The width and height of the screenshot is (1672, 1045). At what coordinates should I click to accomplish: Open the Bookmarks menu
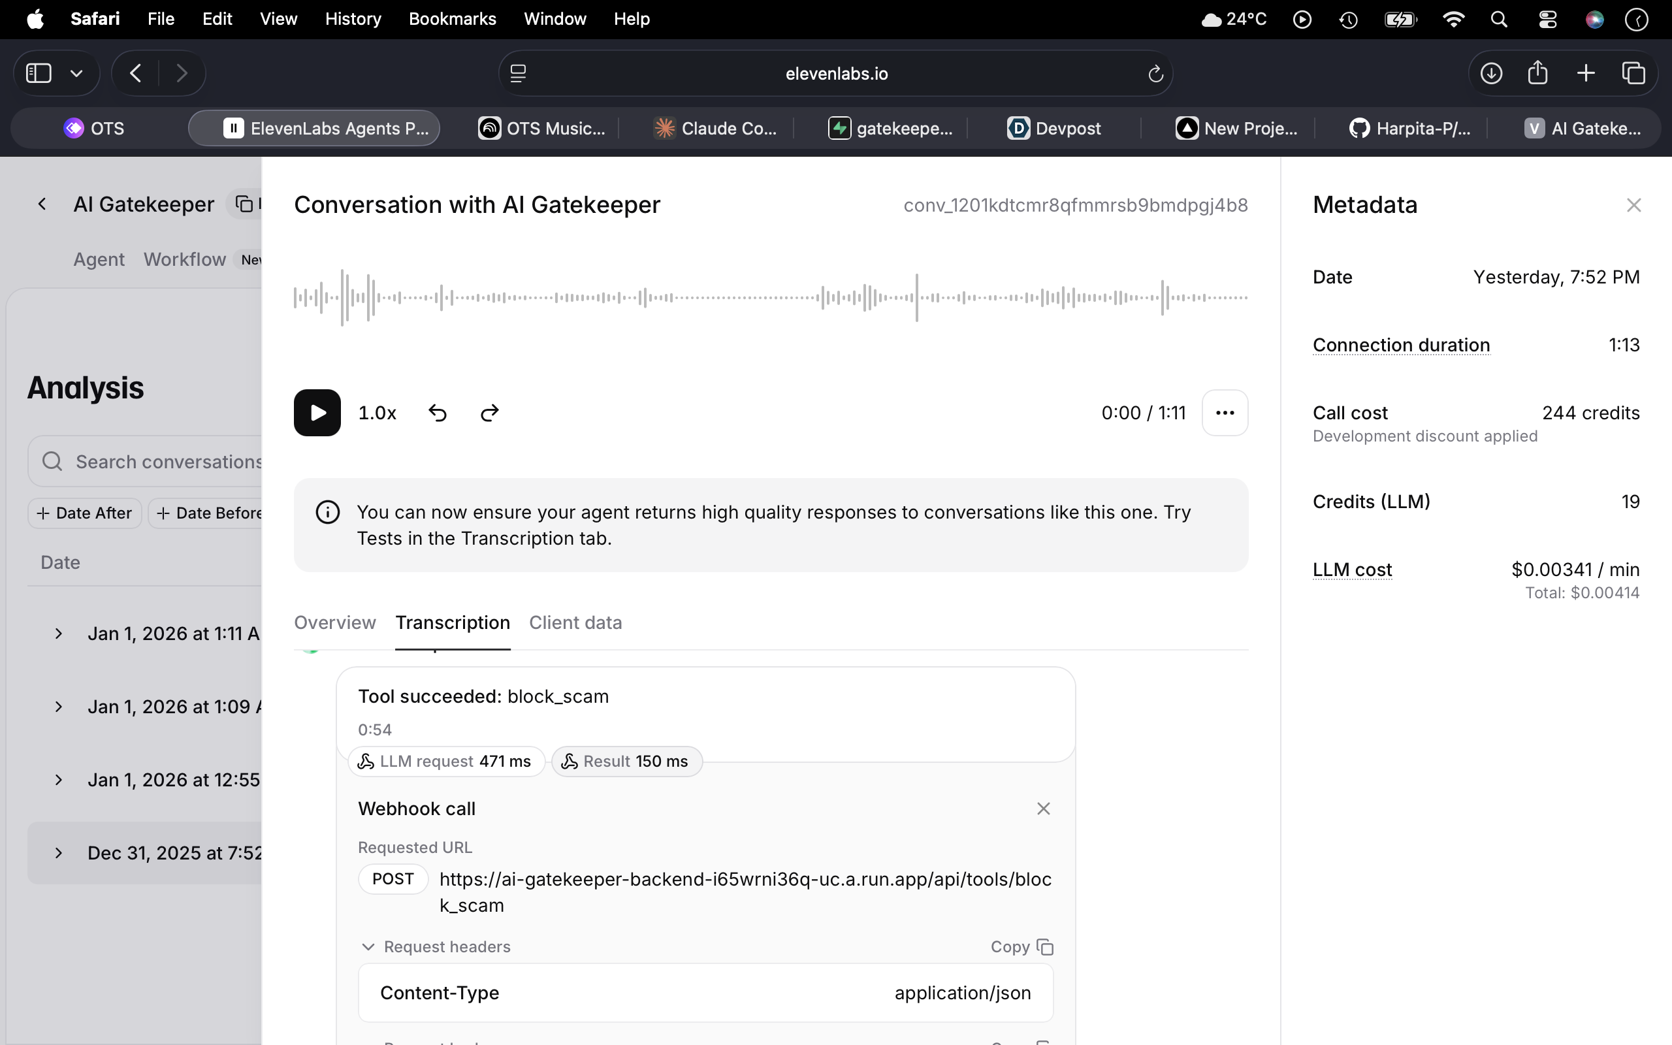tap(453, 19)
